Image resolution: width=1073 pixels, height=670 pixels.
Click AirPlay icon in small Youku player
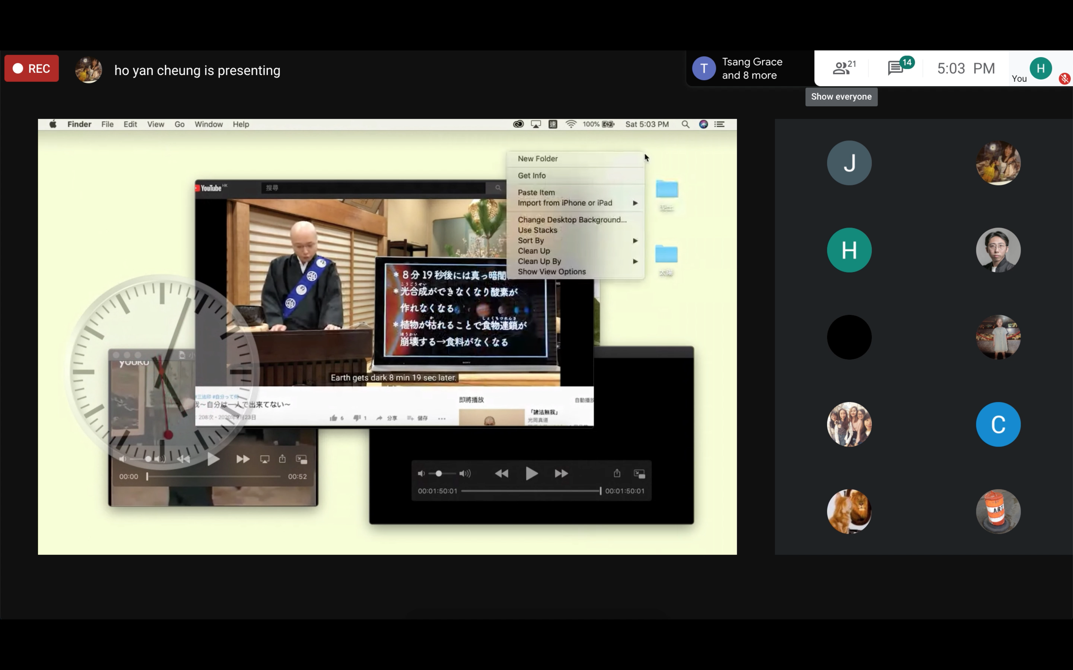(x=265, y=459)
